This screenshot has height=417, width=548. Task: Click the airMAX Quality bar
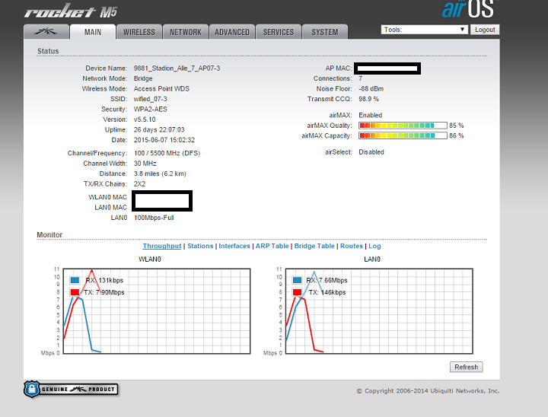403,126
